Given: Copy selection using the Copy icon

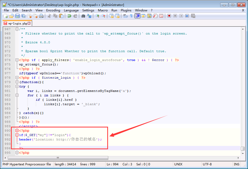Looking at the screenshot, I should (x=55, y=16).
